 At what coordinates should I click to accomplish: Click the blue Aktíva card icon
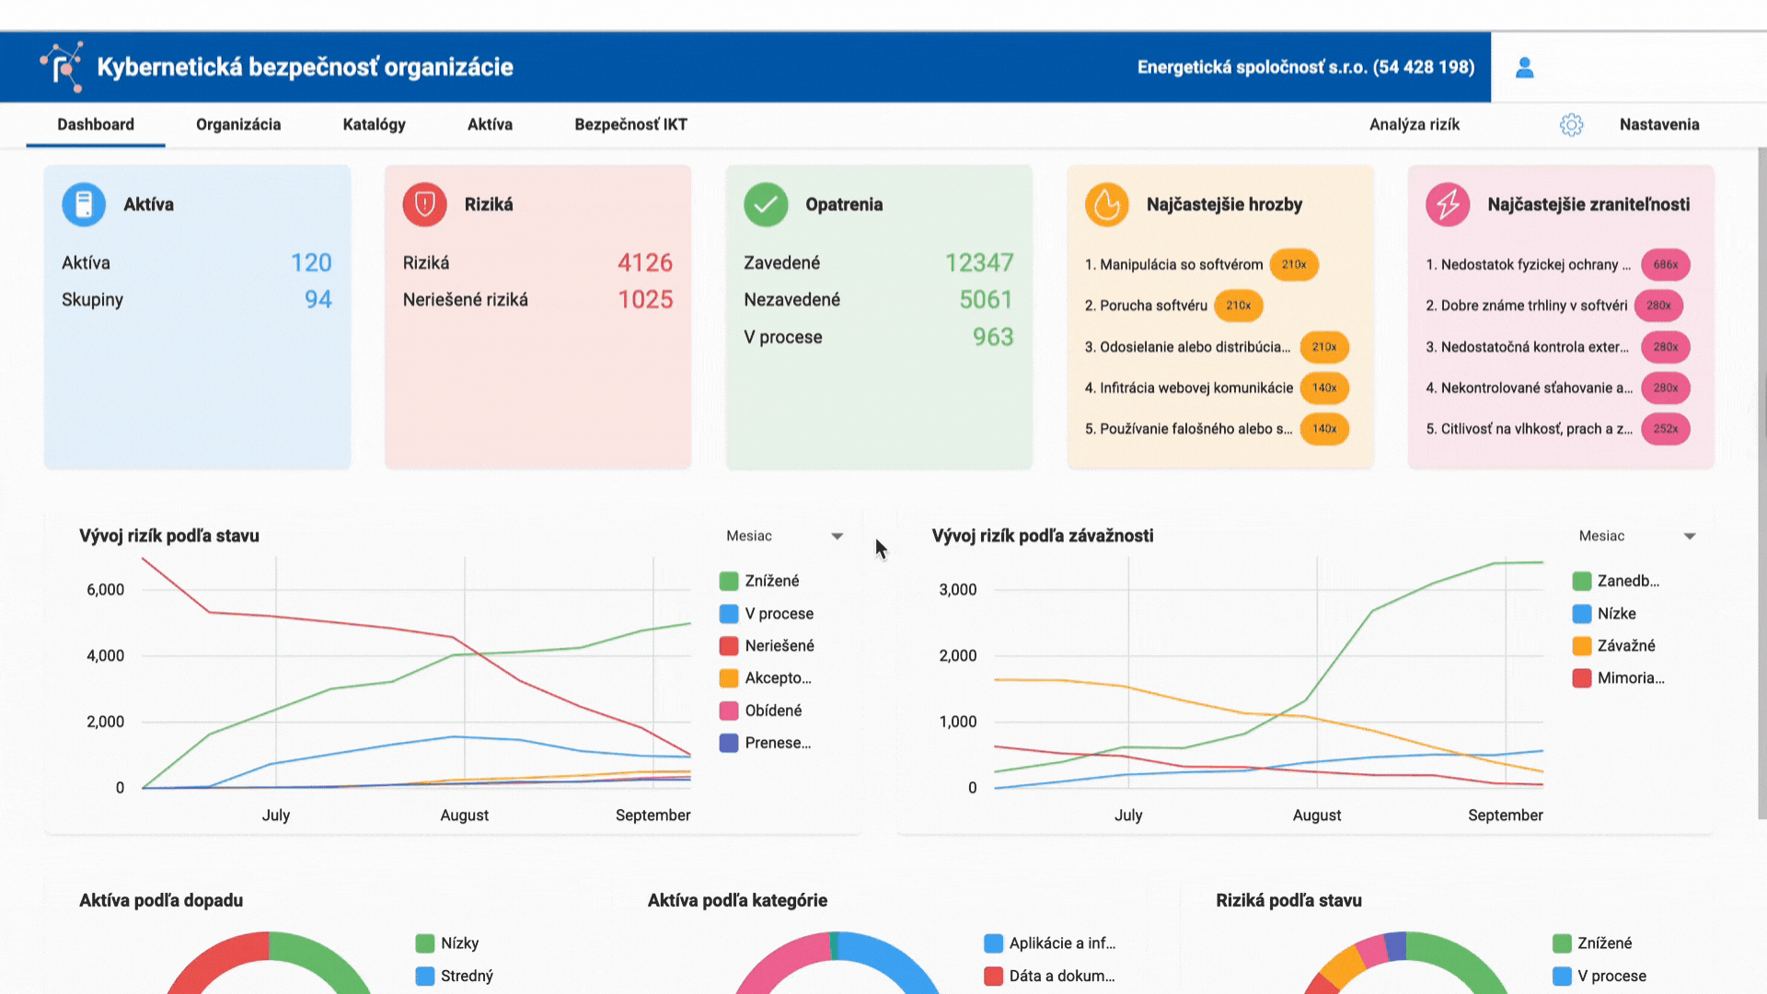pos(84,204)
